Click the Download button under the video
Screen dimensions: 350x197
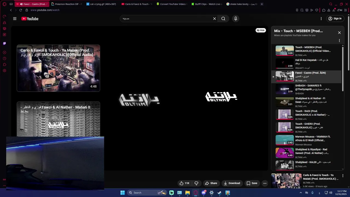click(232, 183)
